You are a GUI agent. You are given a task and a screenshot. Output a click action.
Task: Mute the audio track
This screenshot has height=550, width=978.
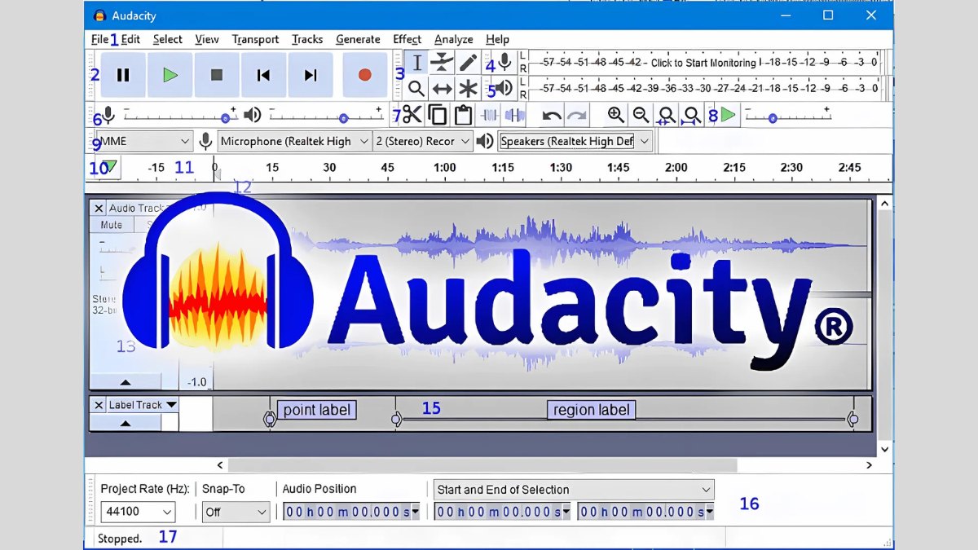(112, 225)
